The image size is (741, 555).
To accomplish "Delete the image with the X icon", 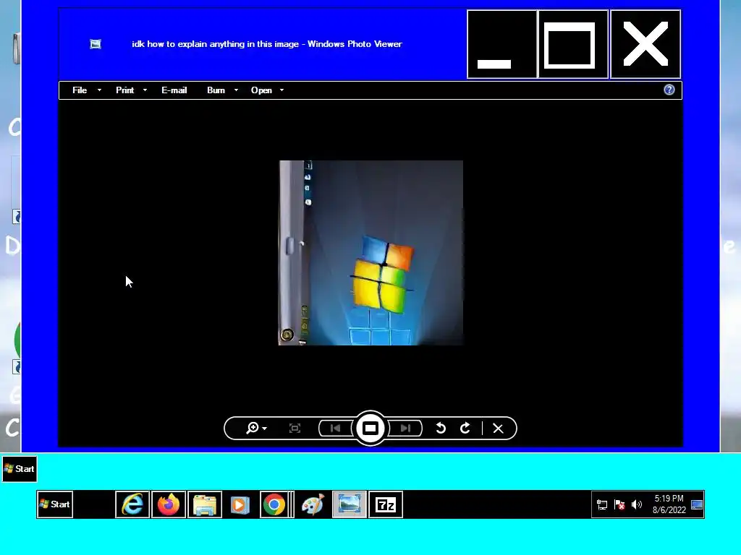I will click(x=498, y=429).
